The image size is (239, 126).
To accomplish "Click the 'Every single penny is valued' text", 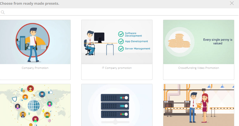I will coord(218,41).
